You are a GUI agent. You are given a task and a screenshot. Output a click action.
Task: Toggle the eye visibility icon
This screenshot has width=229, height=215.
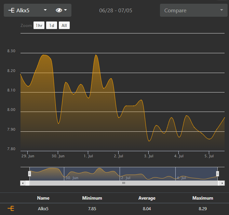59,10
